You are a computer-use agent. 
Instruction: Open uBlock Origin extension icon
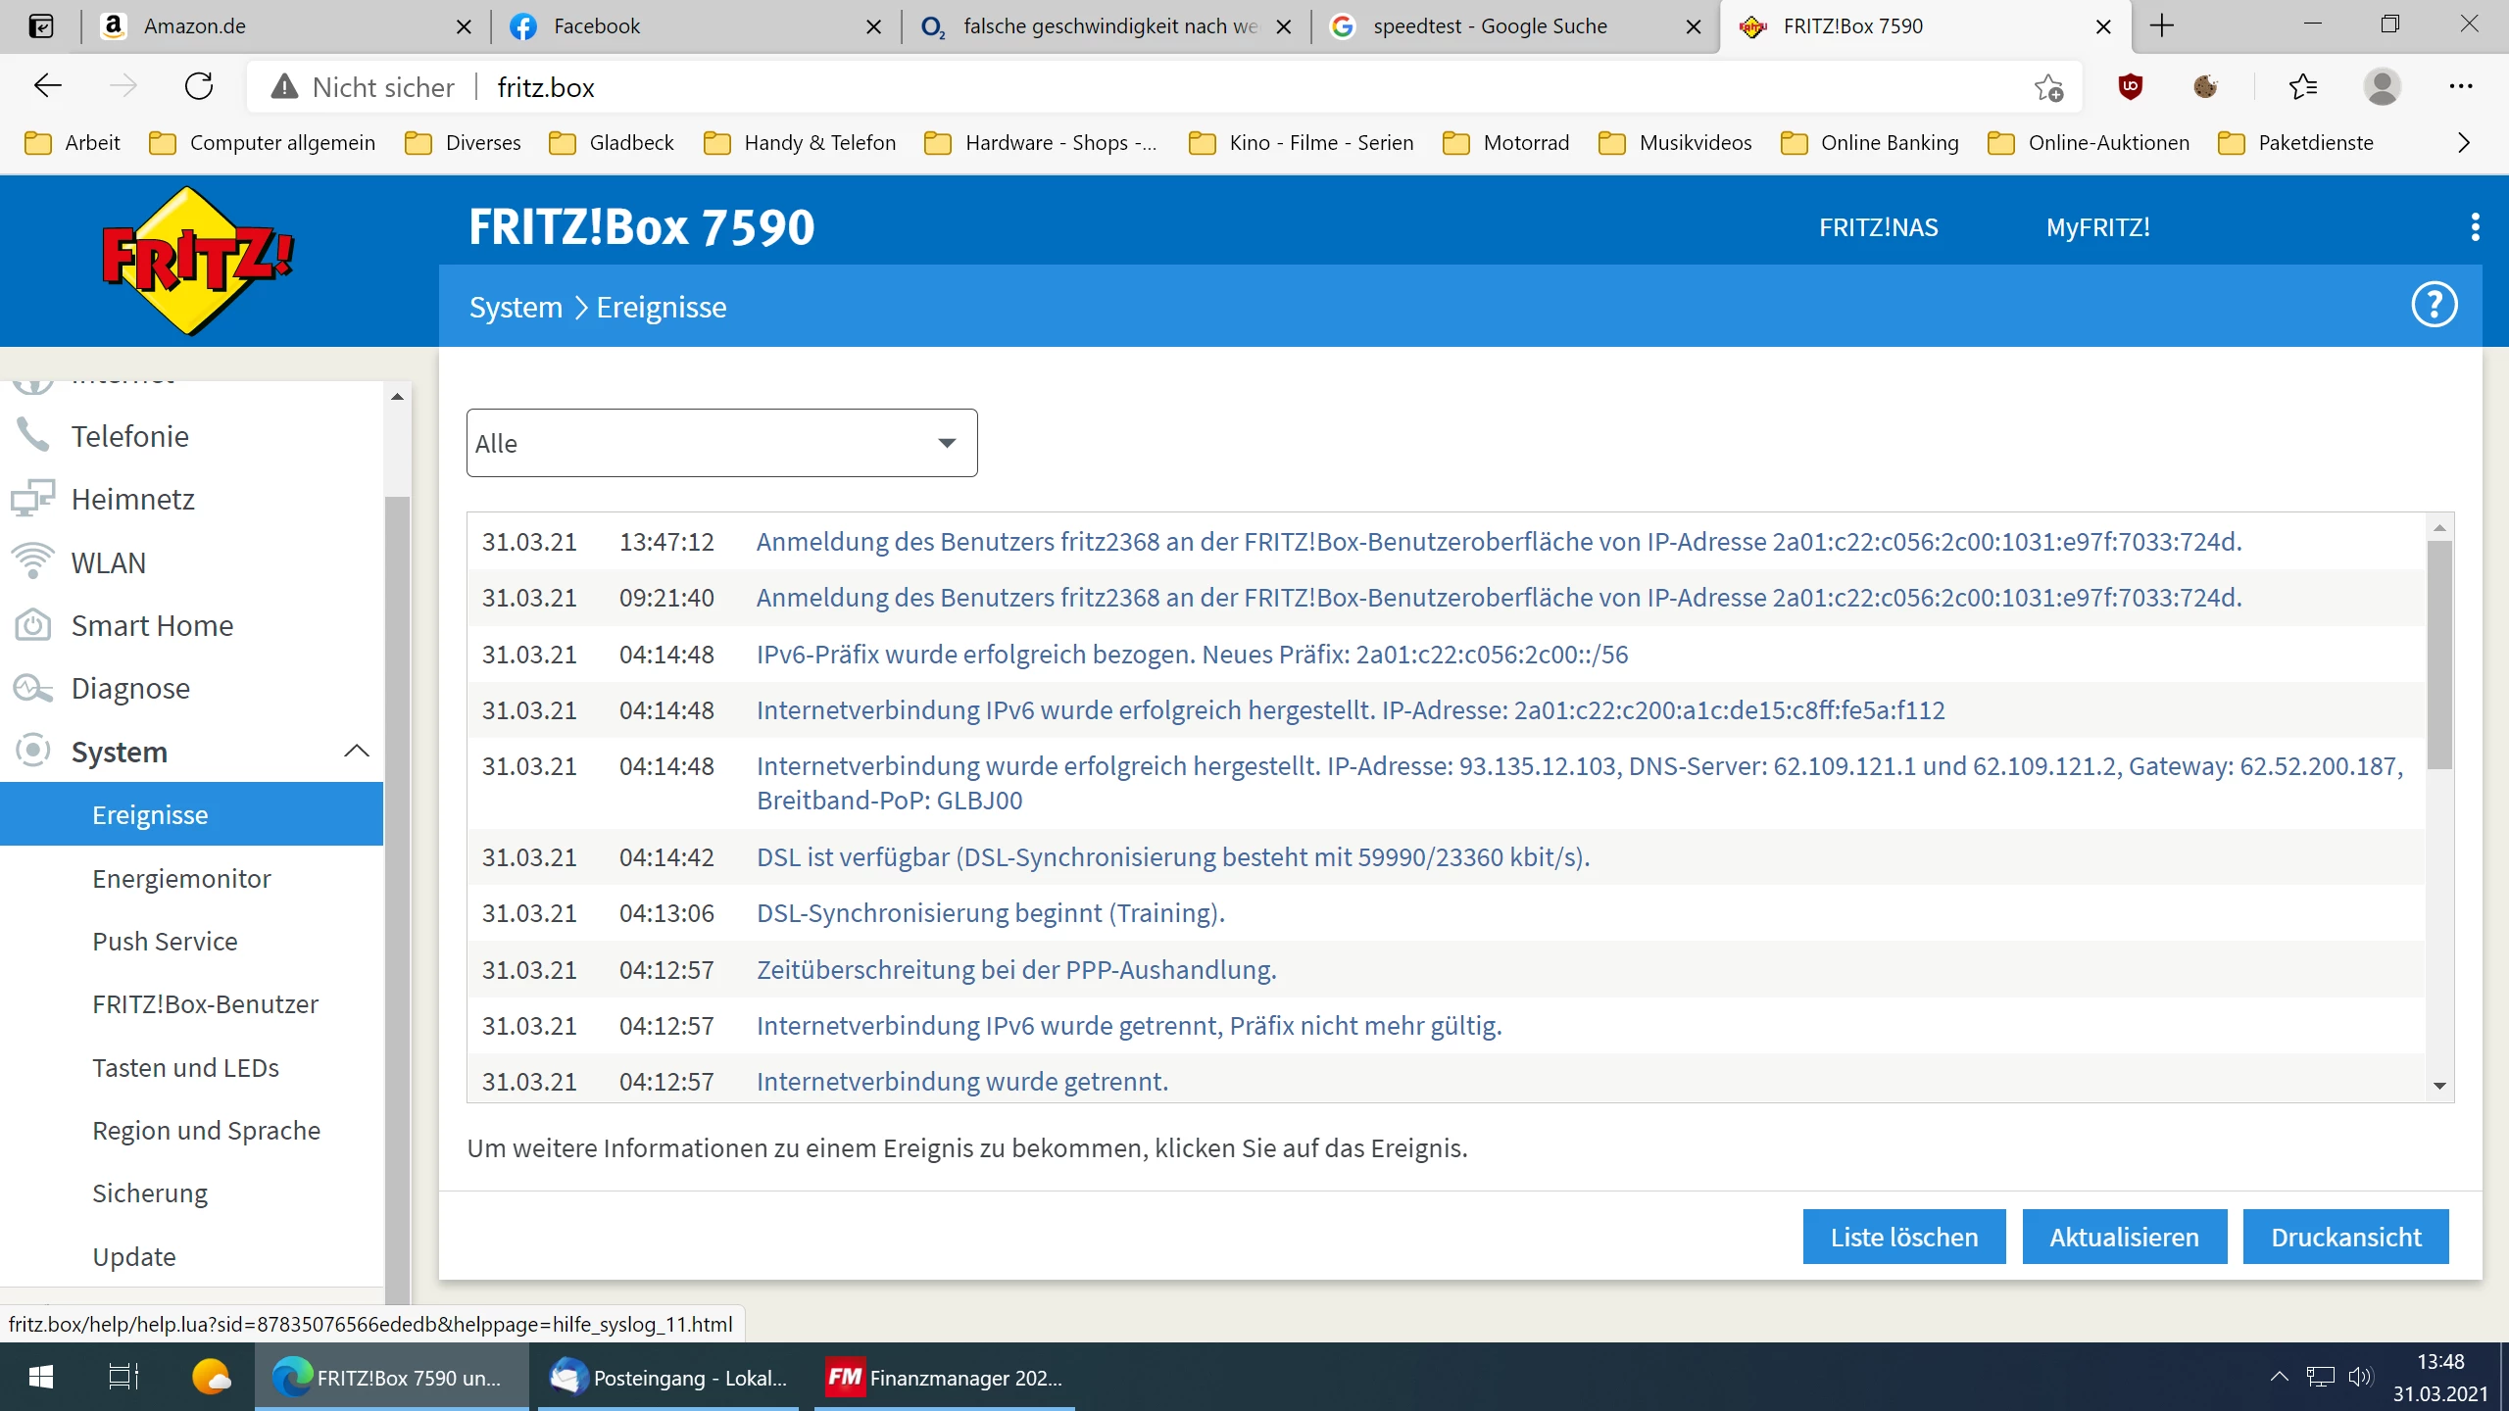point(2130,87)
